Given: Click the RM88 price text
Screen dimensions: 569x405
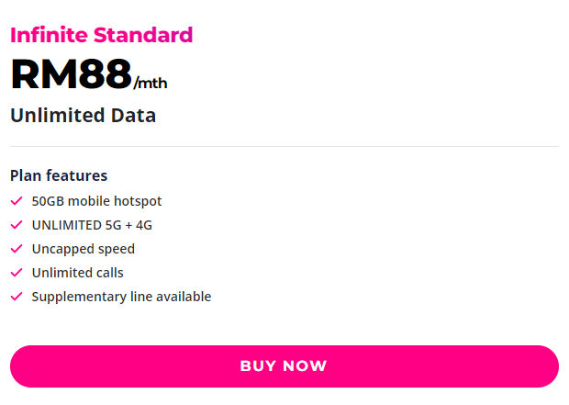Looking at the screenshot, I should pos(71,74).
